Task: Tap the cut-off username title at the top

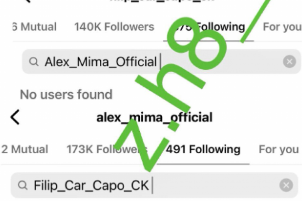Action: pos(162,1)
